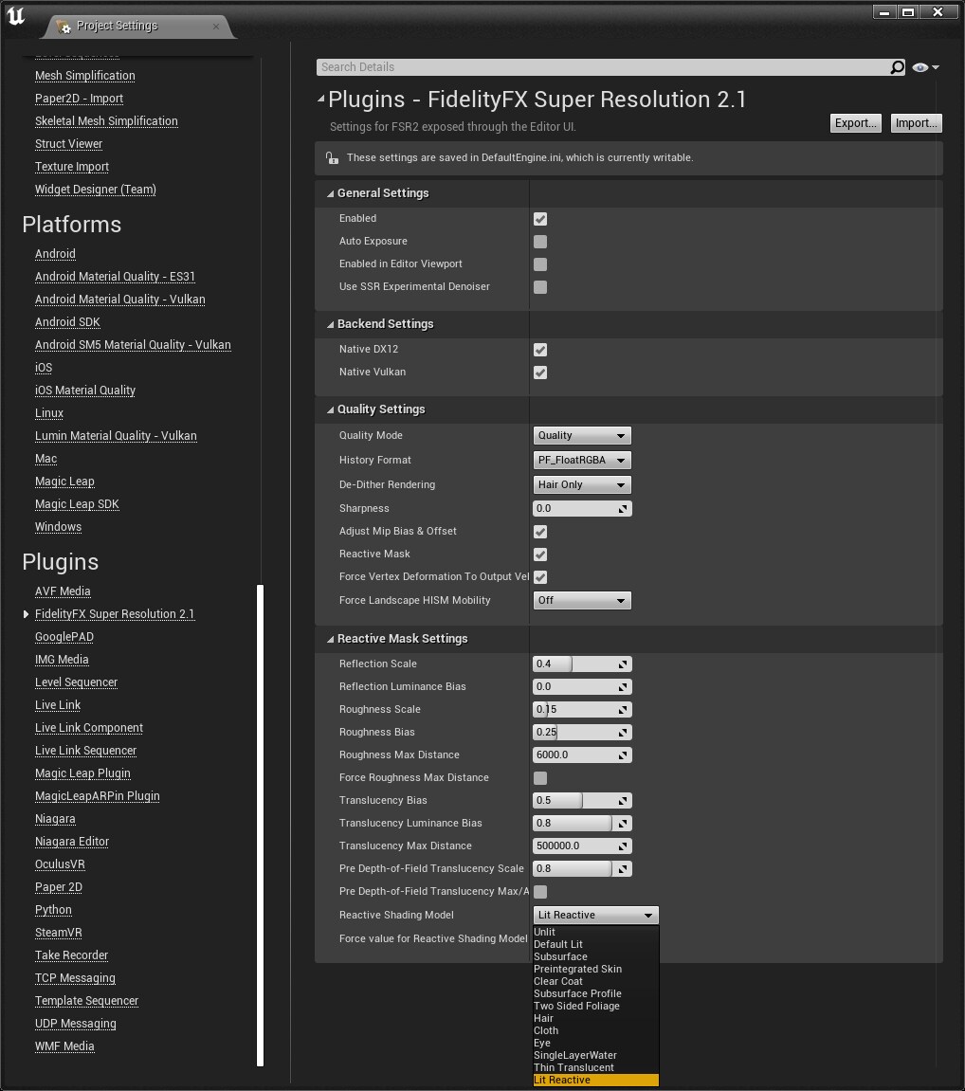Screen dimensions: 965x1091
Task: Enable Auto Exposure checkbox
Action: (540, 242)
